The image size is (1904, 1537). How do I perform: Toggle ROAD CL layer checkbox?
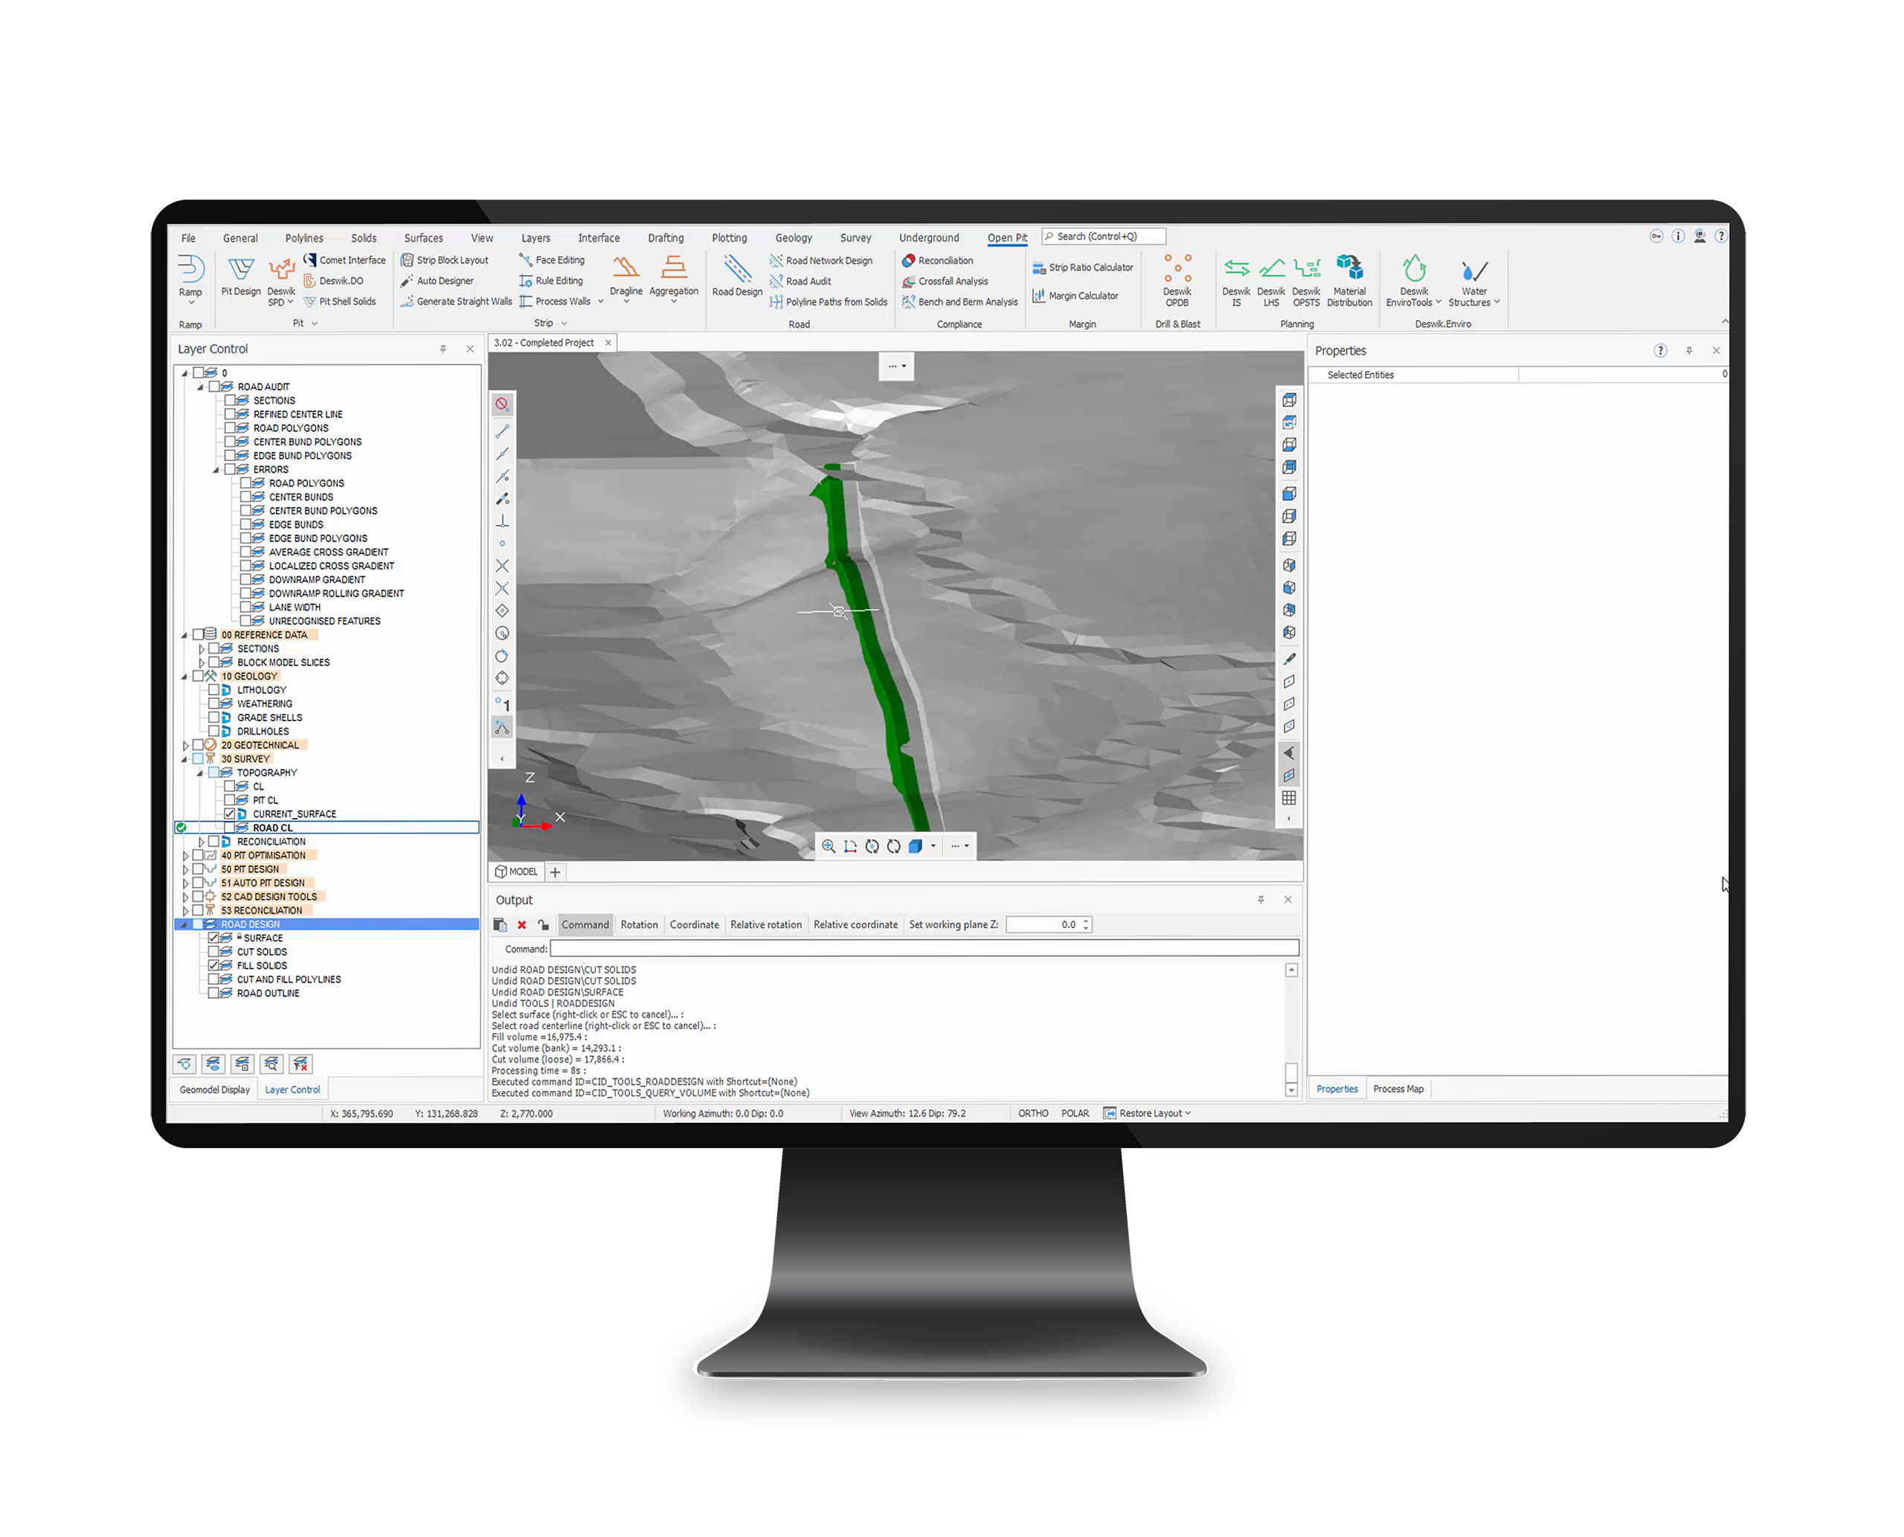tap(229, 828)
